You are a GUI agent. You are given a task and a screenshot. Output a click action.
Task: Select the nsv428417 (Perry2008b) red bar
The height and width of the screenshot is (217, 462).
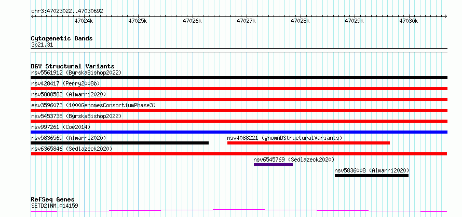click(x=239, y=89)
